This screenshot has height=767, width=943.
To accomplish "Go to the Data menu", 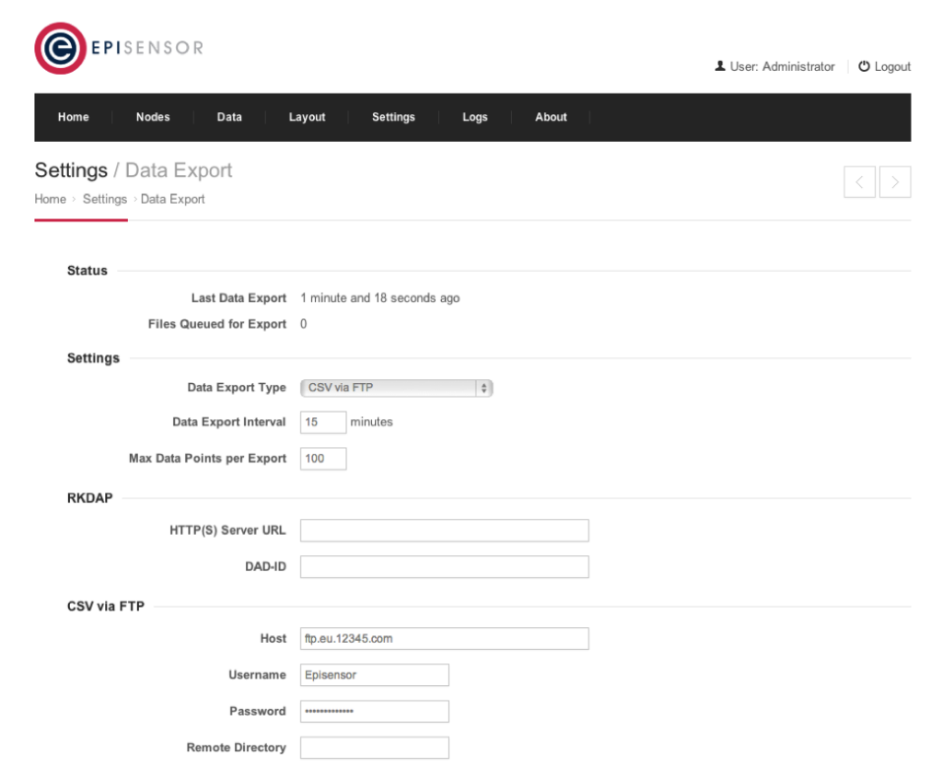I will [x=229, y=117].
